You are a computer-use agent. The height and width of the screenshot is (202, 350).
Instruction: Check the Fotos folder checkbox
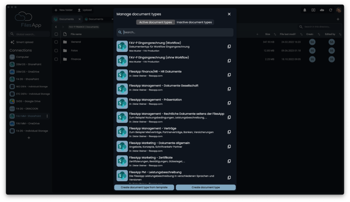pyautogui.click(x=56, y=51)
